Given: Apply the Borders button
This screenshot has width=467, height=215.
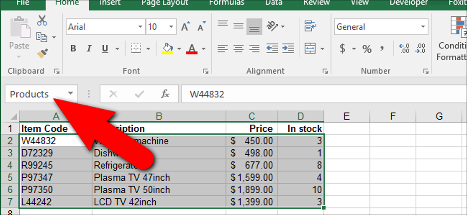Looking at the screenshot, I should point(135,49).
